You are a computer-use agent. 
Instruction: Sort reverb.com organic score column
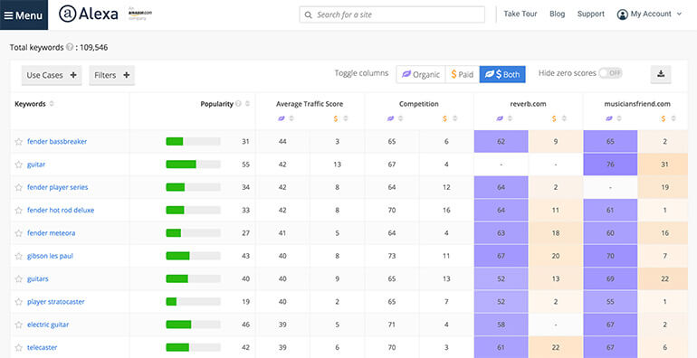point(510,118)
